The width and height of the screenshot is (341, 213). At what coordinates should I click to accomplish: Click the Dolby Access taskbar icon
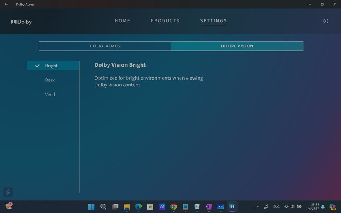232,207
